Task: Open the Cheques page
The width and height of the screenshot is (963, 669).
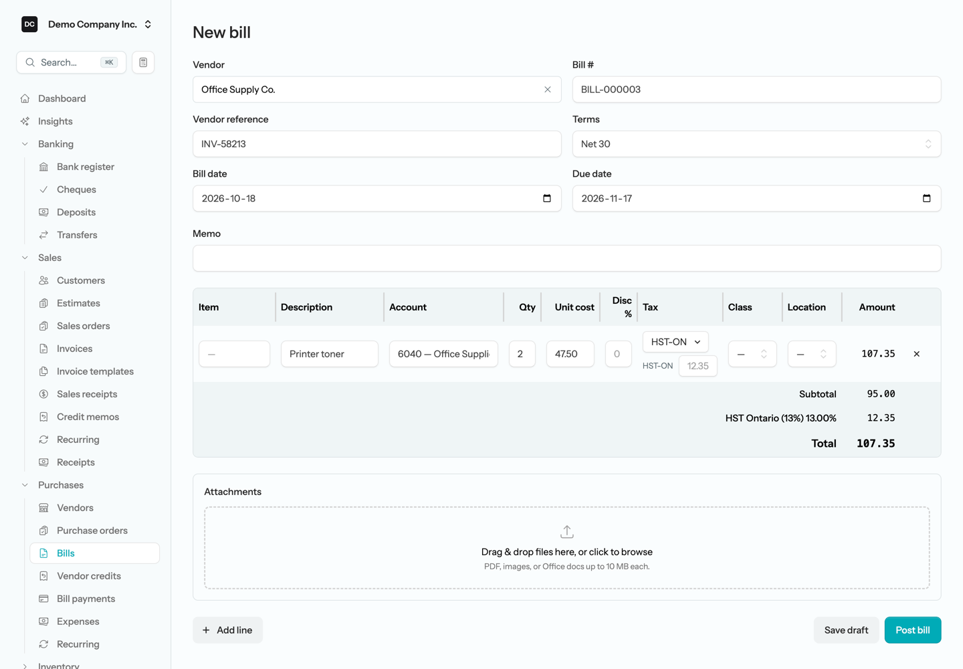Action: [95, 189]
